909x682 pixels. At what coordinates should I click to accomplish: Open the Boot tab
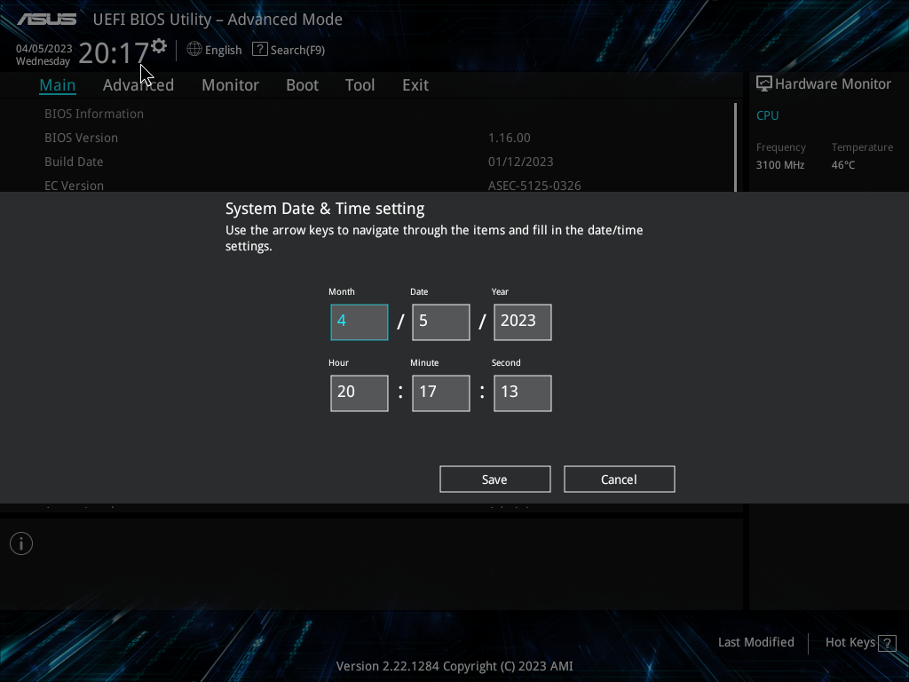[x=302, y=84]
